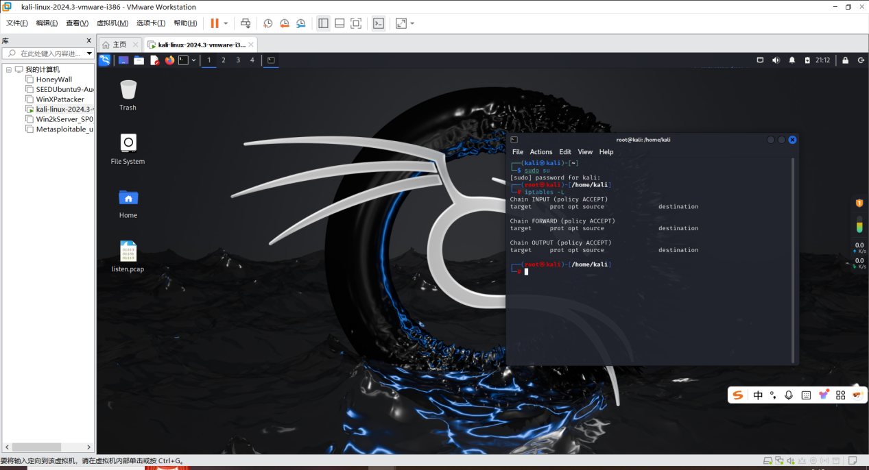Screen dimensions: 869x470
Task: Take a snapshot of this virtual machine
Action: coord(267,23)
